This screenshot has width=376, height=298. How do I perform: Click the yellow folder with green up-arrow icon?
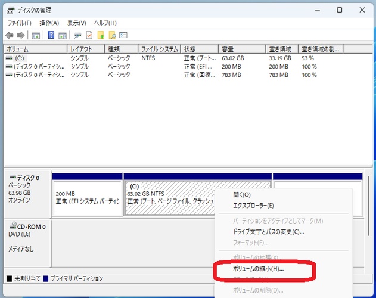pos(101,35)
